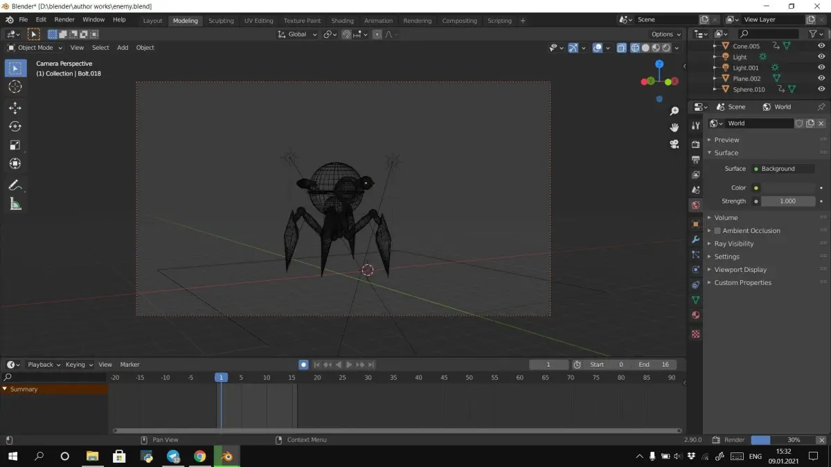This screenshot has width=831, height=467.
Task: Expand the Ray Visibility panel
Action: point(734,244)
